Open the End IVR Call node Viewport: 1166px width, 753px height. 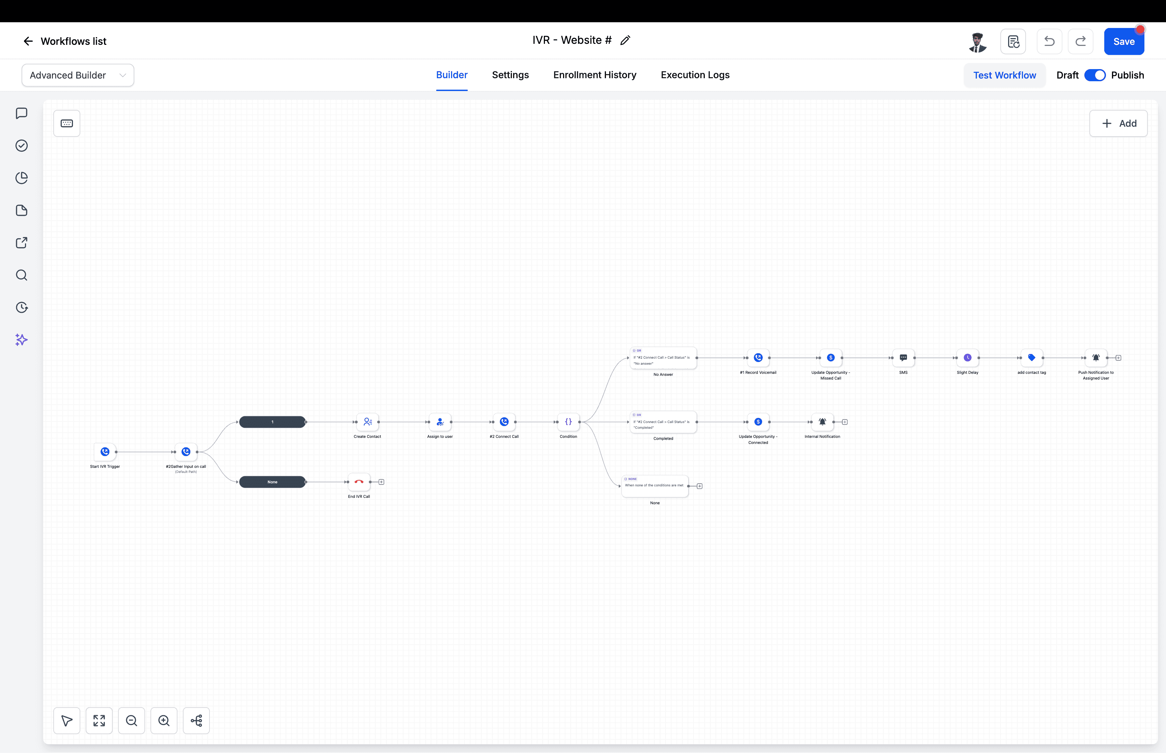click(359, 482)
